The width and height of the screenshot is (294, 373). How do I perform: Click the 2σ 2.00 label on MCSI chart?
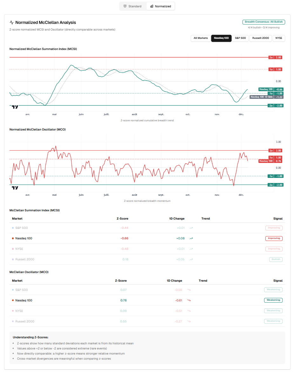(x=276, y=58)
